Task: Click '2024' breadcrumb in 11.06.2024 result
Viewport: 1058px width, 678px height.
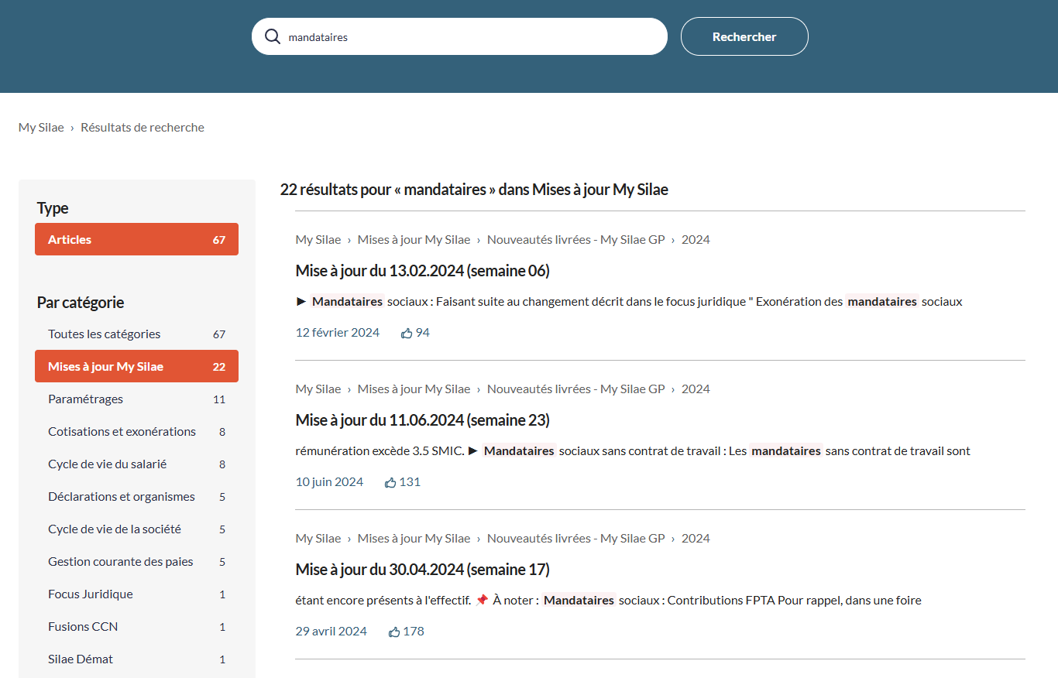Action: [x=696, y=389]
